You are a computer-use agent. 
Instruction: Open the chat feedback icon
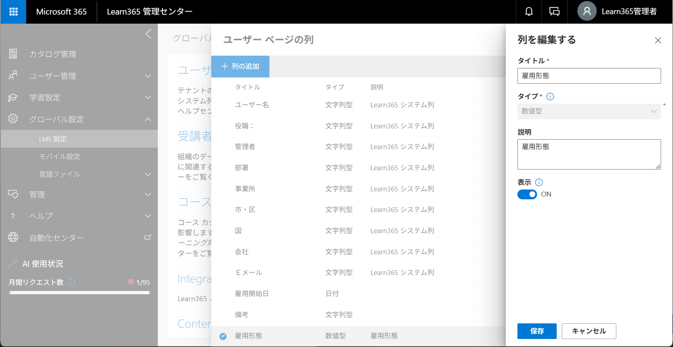point(554,12)
